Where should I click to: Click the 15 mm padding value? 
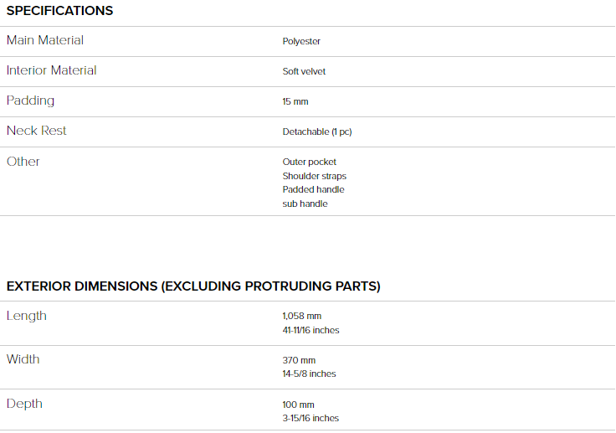[295, 101]
